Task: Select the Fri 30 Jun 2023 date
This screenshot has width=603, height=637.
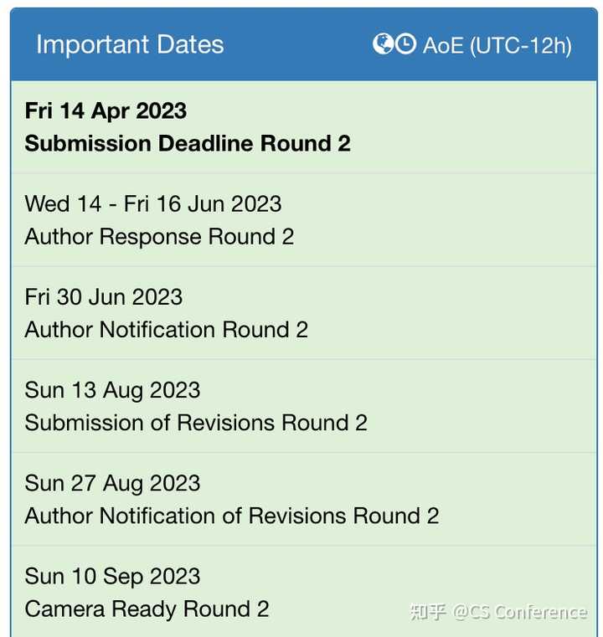Action: (x=104, y=296)
